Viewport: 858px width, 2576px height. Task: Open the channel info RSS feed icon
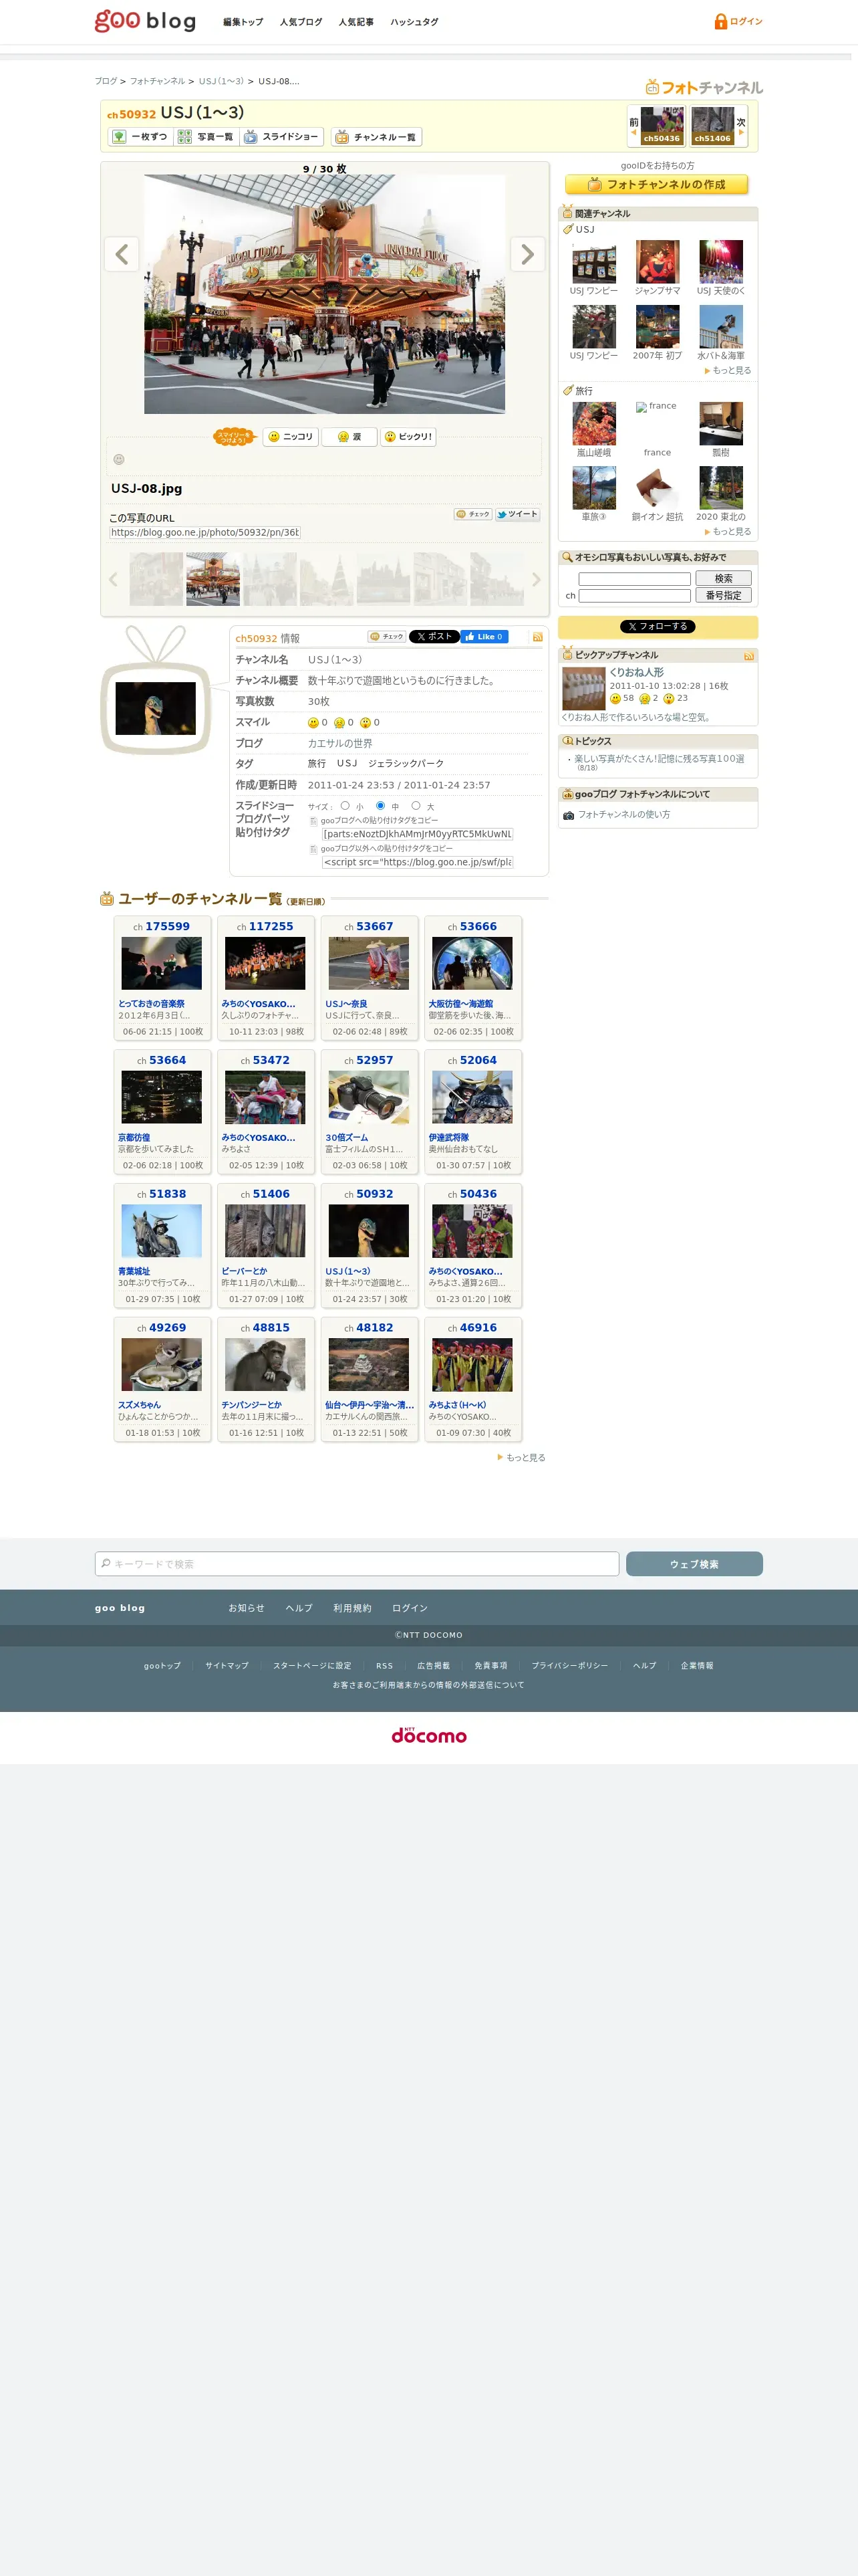(537, 637)
